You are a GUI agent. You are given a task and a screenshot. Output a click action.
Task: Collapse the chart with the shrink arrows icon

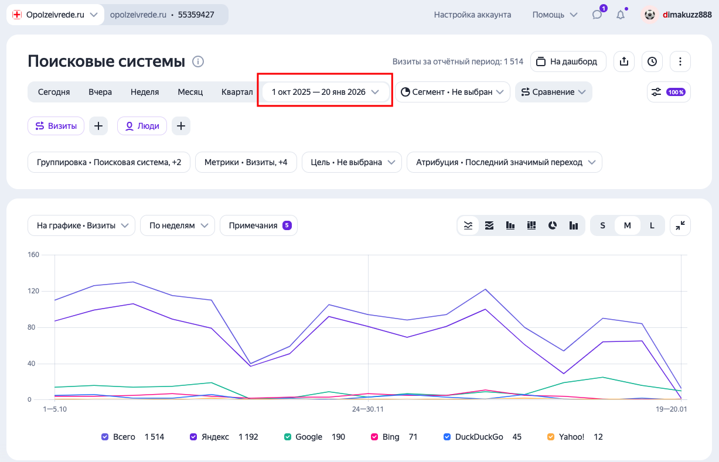[x=680, y=225]
